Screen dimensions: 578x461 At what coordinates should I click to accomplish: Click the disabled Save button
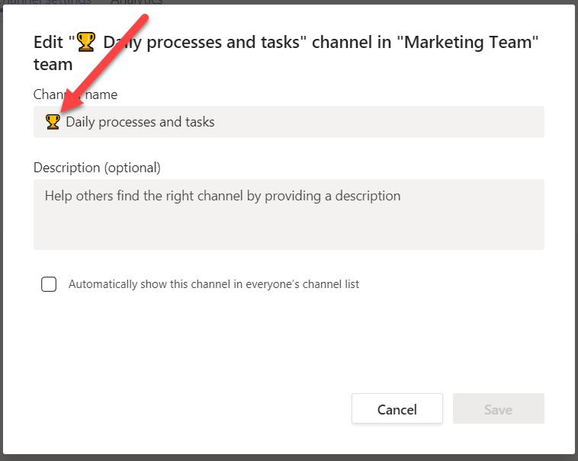[498, 409]
